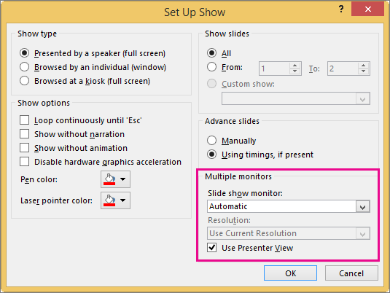Choose Browsed at a kiosk option
Viewport: 390px width, 293px height.
[24, 81]
